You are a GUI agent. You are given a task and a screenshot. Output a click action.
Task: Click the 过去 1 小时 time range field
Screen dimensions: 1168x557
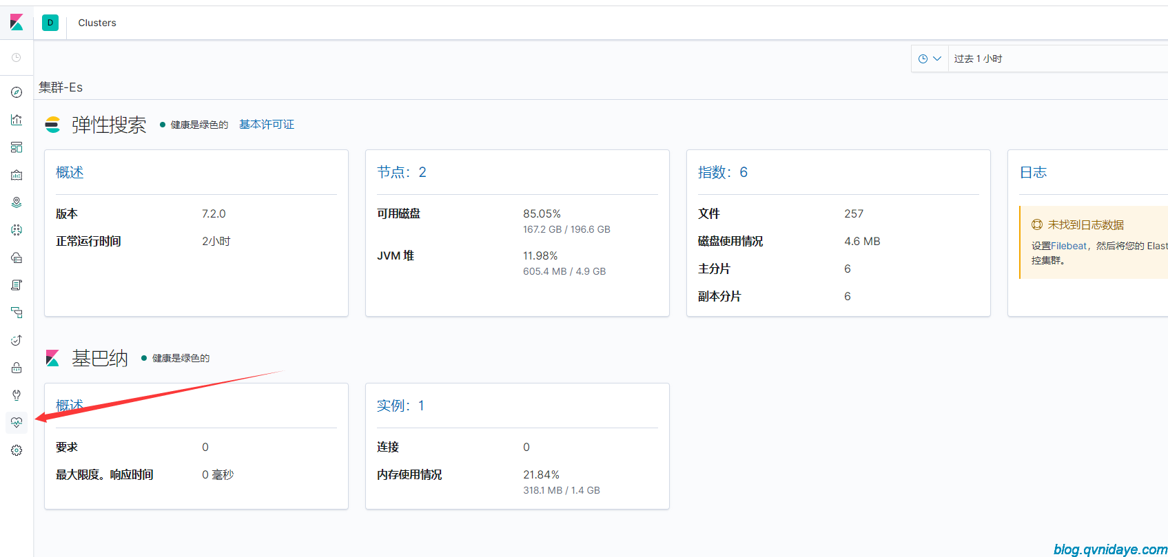(1058, 59)
